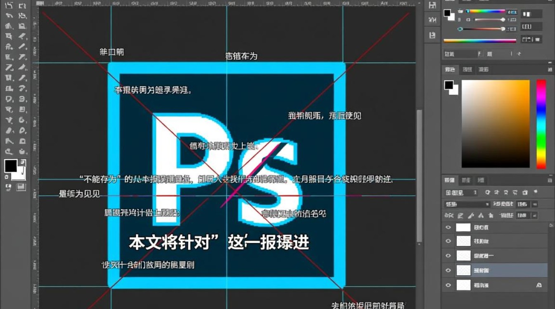Click the white letter P of the Ps logo
555x309 pixels.
click(192, 169)
